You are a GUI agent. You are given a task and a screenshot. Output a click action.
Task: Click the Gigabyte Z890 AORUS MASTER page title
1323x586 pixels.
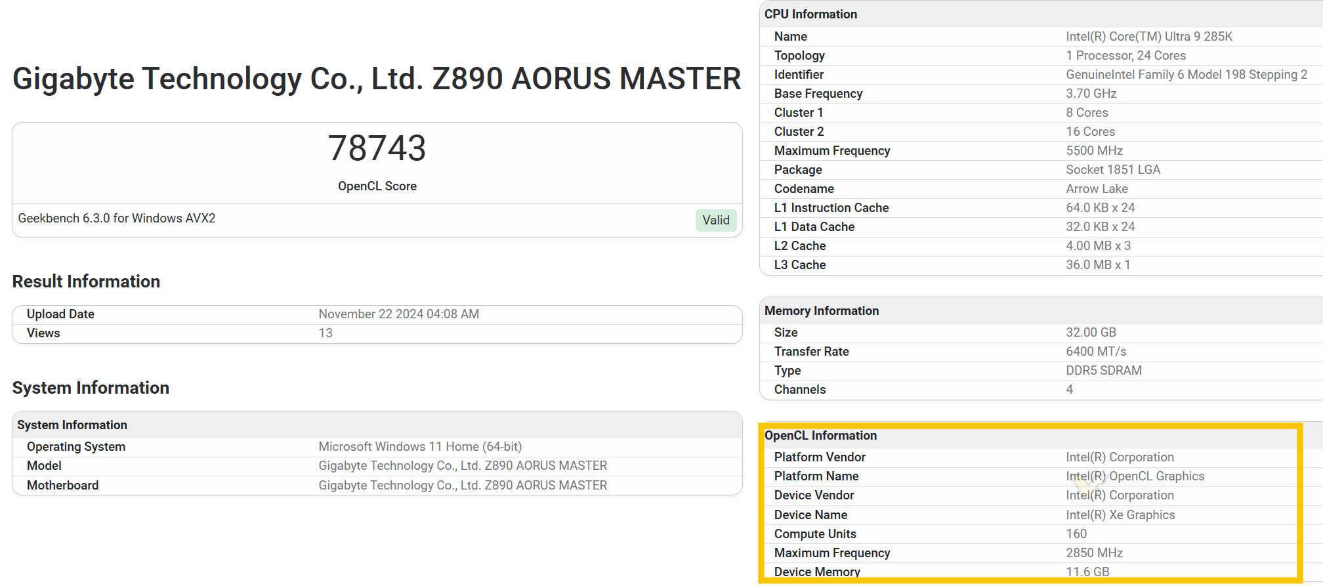pos(377,79)
